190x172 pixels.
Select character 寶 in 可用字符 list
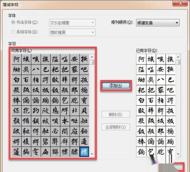click(x=84, y=100)
